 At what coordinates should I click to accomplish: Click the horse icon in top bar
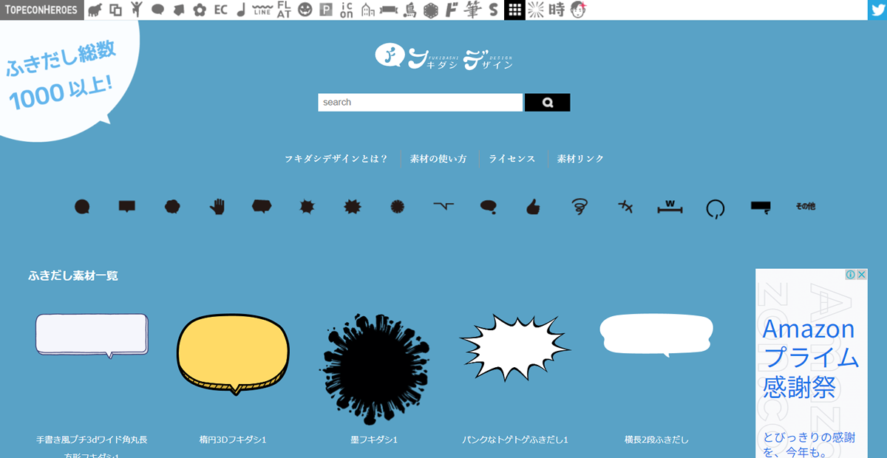(x=95, y=10)
